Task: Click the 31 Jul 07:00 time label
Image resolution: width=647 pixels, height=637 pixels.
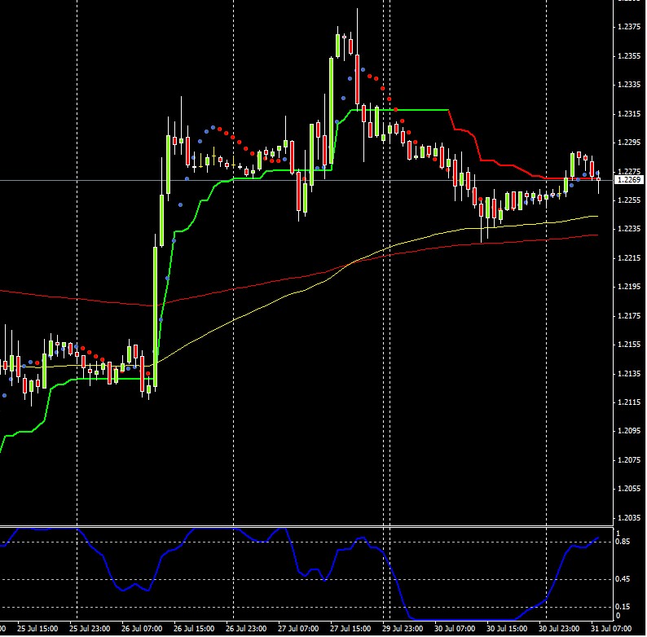Action: pos(611,629)
